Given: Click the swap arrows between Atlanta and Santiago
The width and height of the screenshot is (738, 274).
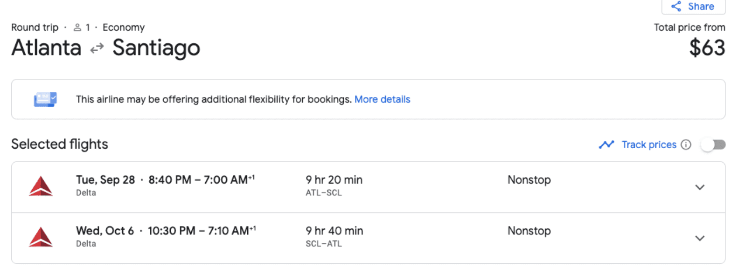Looking at the screenshot, I should click(97, 48).
